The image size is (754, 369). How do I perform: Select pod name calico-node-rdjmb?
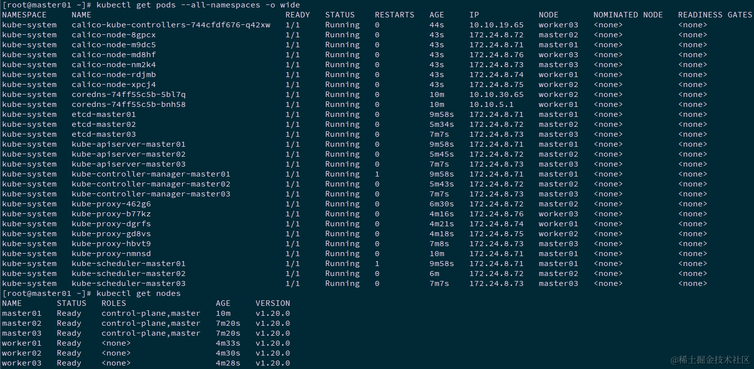[x=114, y=75]
